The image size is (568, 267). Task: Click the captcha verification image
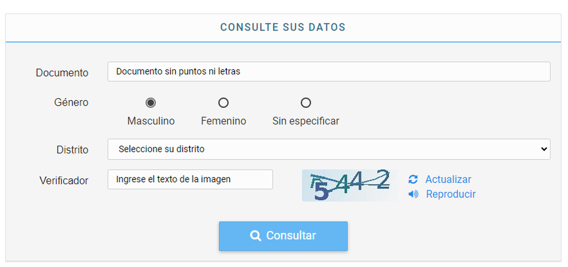point(350,185)
